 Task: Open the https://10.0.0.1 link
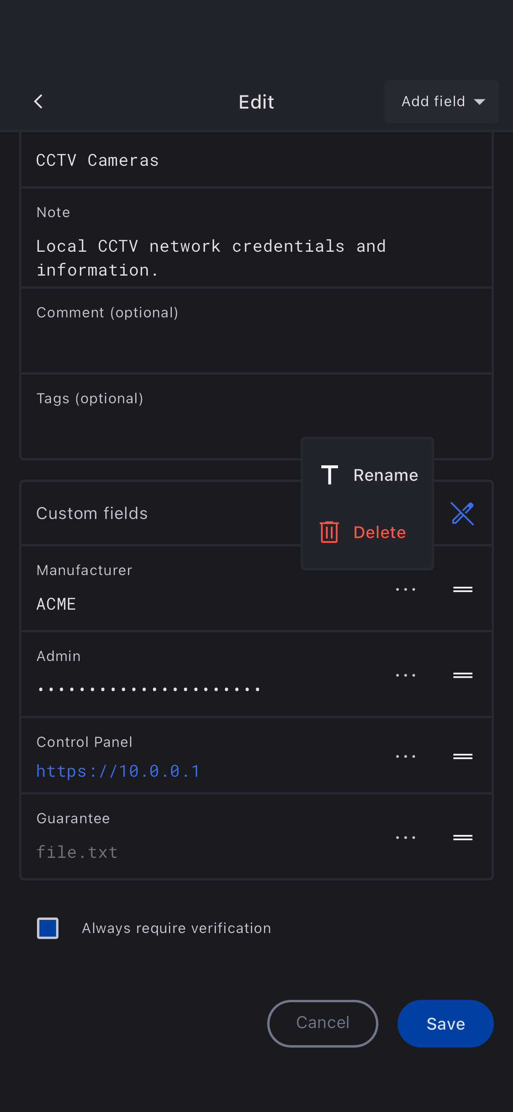click(x=118, y=771)
